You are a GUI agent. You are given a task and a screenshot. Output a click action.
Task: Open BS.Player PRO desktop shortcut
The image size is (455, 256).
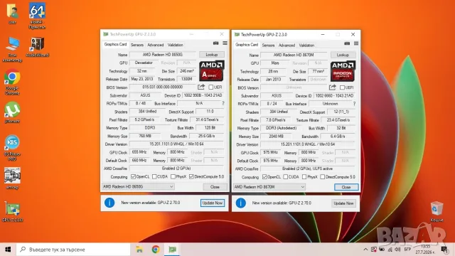pyautogui.click(x=12, y=148)
